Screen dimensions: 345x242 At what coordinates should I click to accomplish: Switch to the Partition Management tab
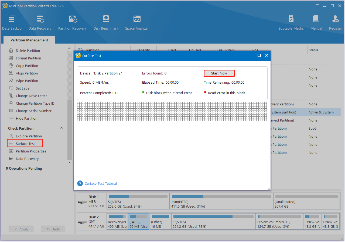tap(29, 40)
